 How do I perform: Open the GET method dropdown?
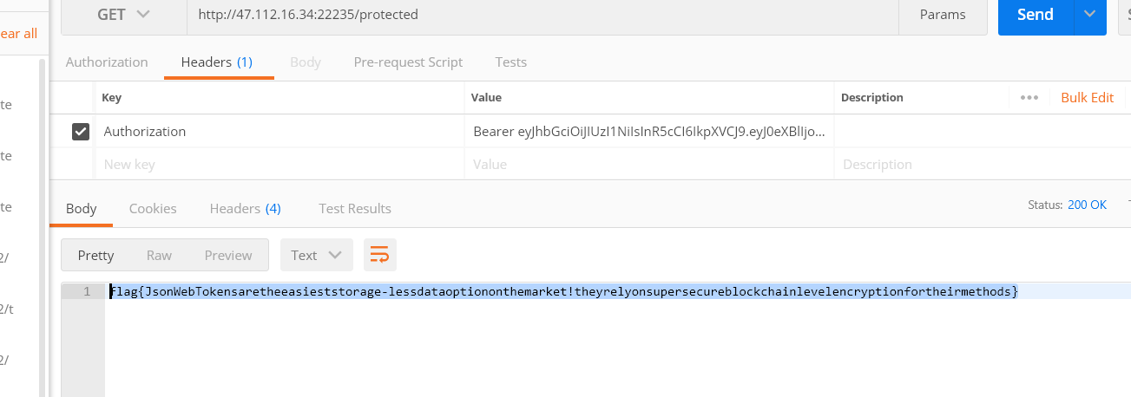[x=124, y=15]
